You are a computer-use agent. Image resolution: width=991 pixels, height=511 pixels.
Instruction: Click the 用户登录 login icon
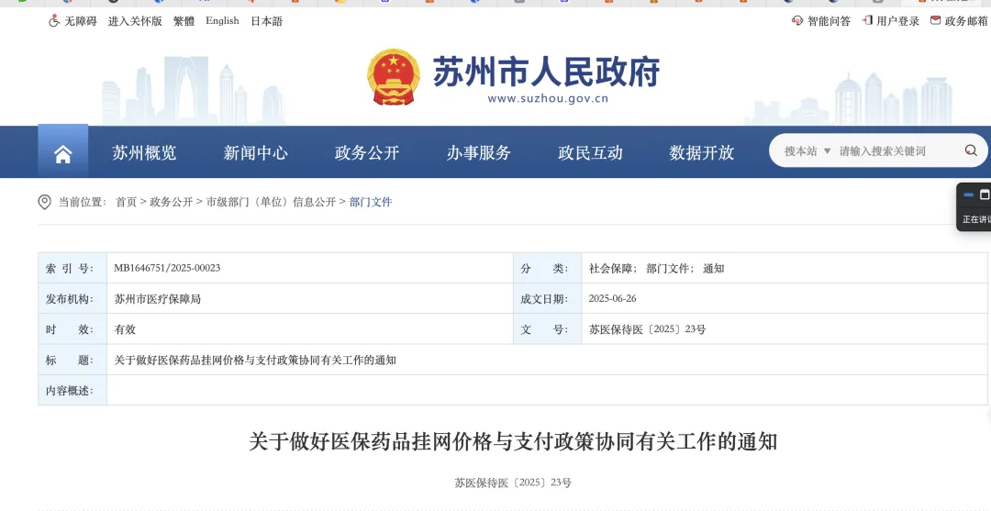[x=867, y=21]
